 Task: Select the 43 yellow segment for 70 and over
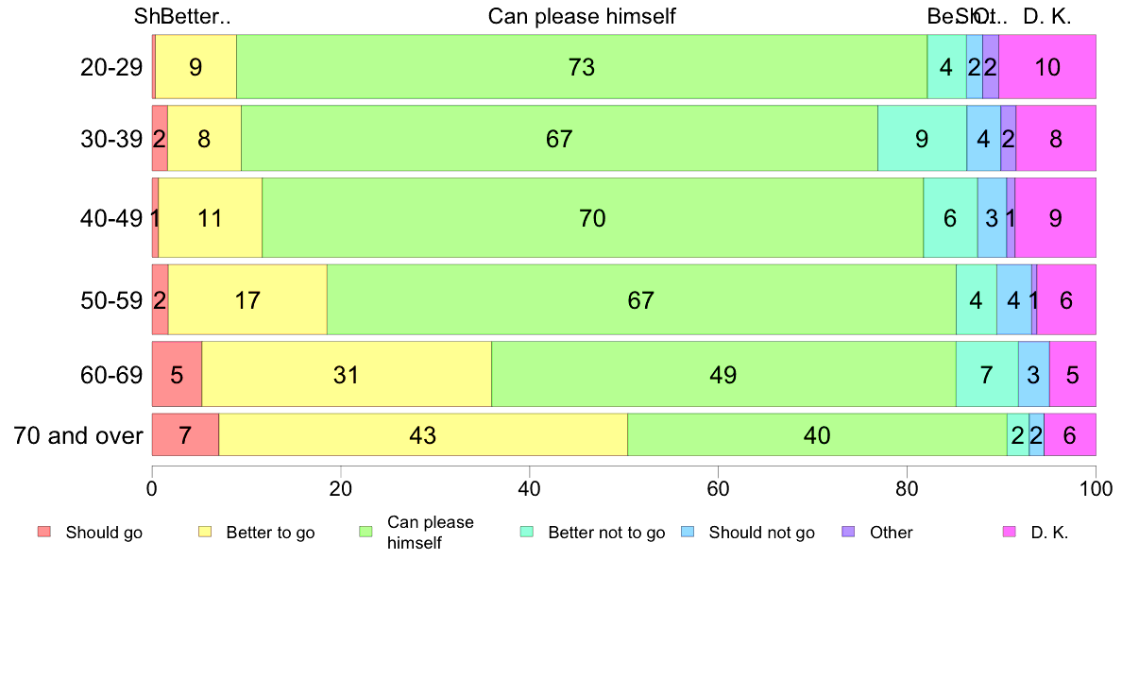point(423,434)
